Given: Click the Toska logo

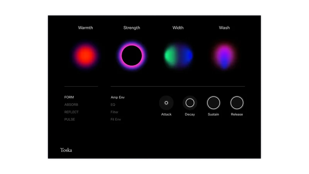Looking at the screenshot, I should [66, 150].
